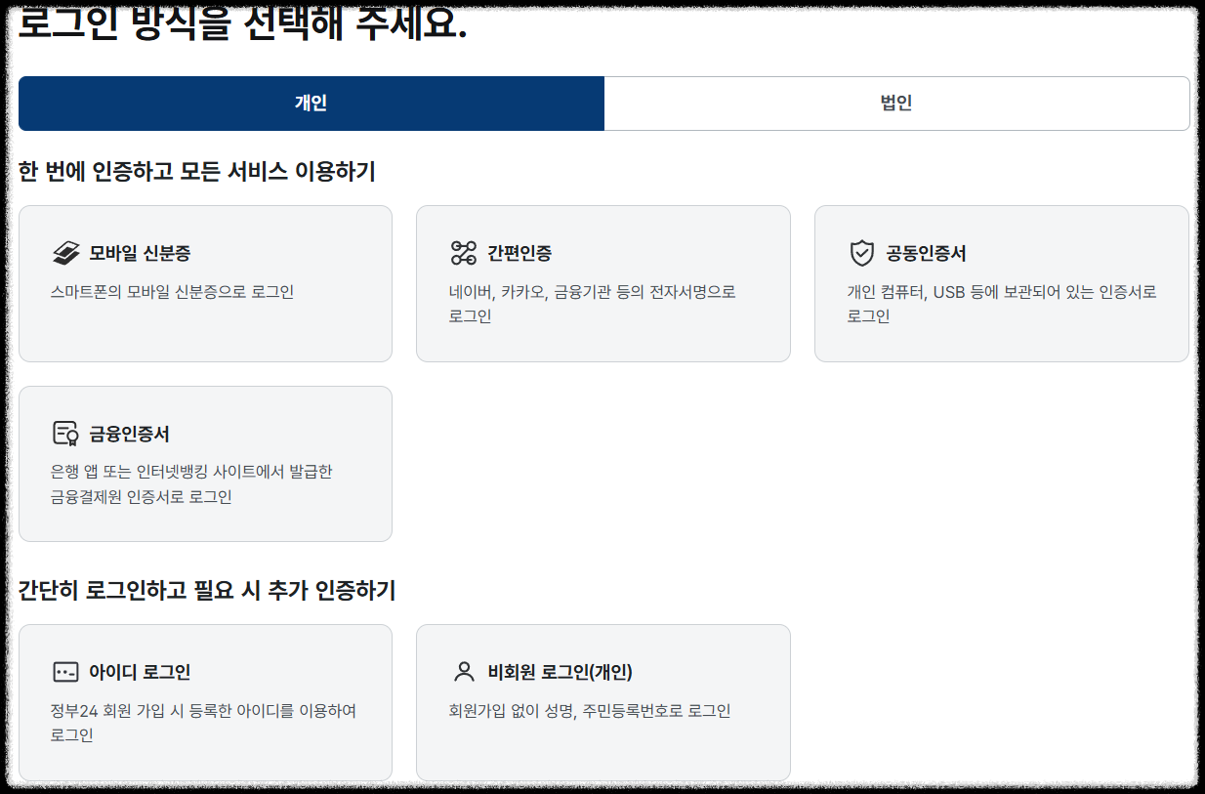Click the ID badge icon beside 아이디 로그인
This screenshot has height=794, width=1205.
click(66, 671)
